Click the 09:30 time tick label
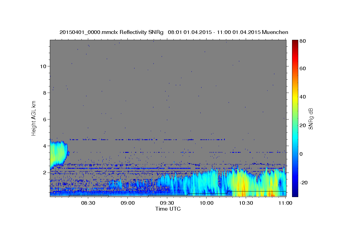Screen dimensions: 354x236 point(167,203)
